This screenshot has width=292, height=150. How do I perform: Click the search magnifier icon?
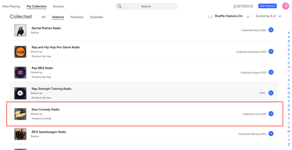point(120,6)
